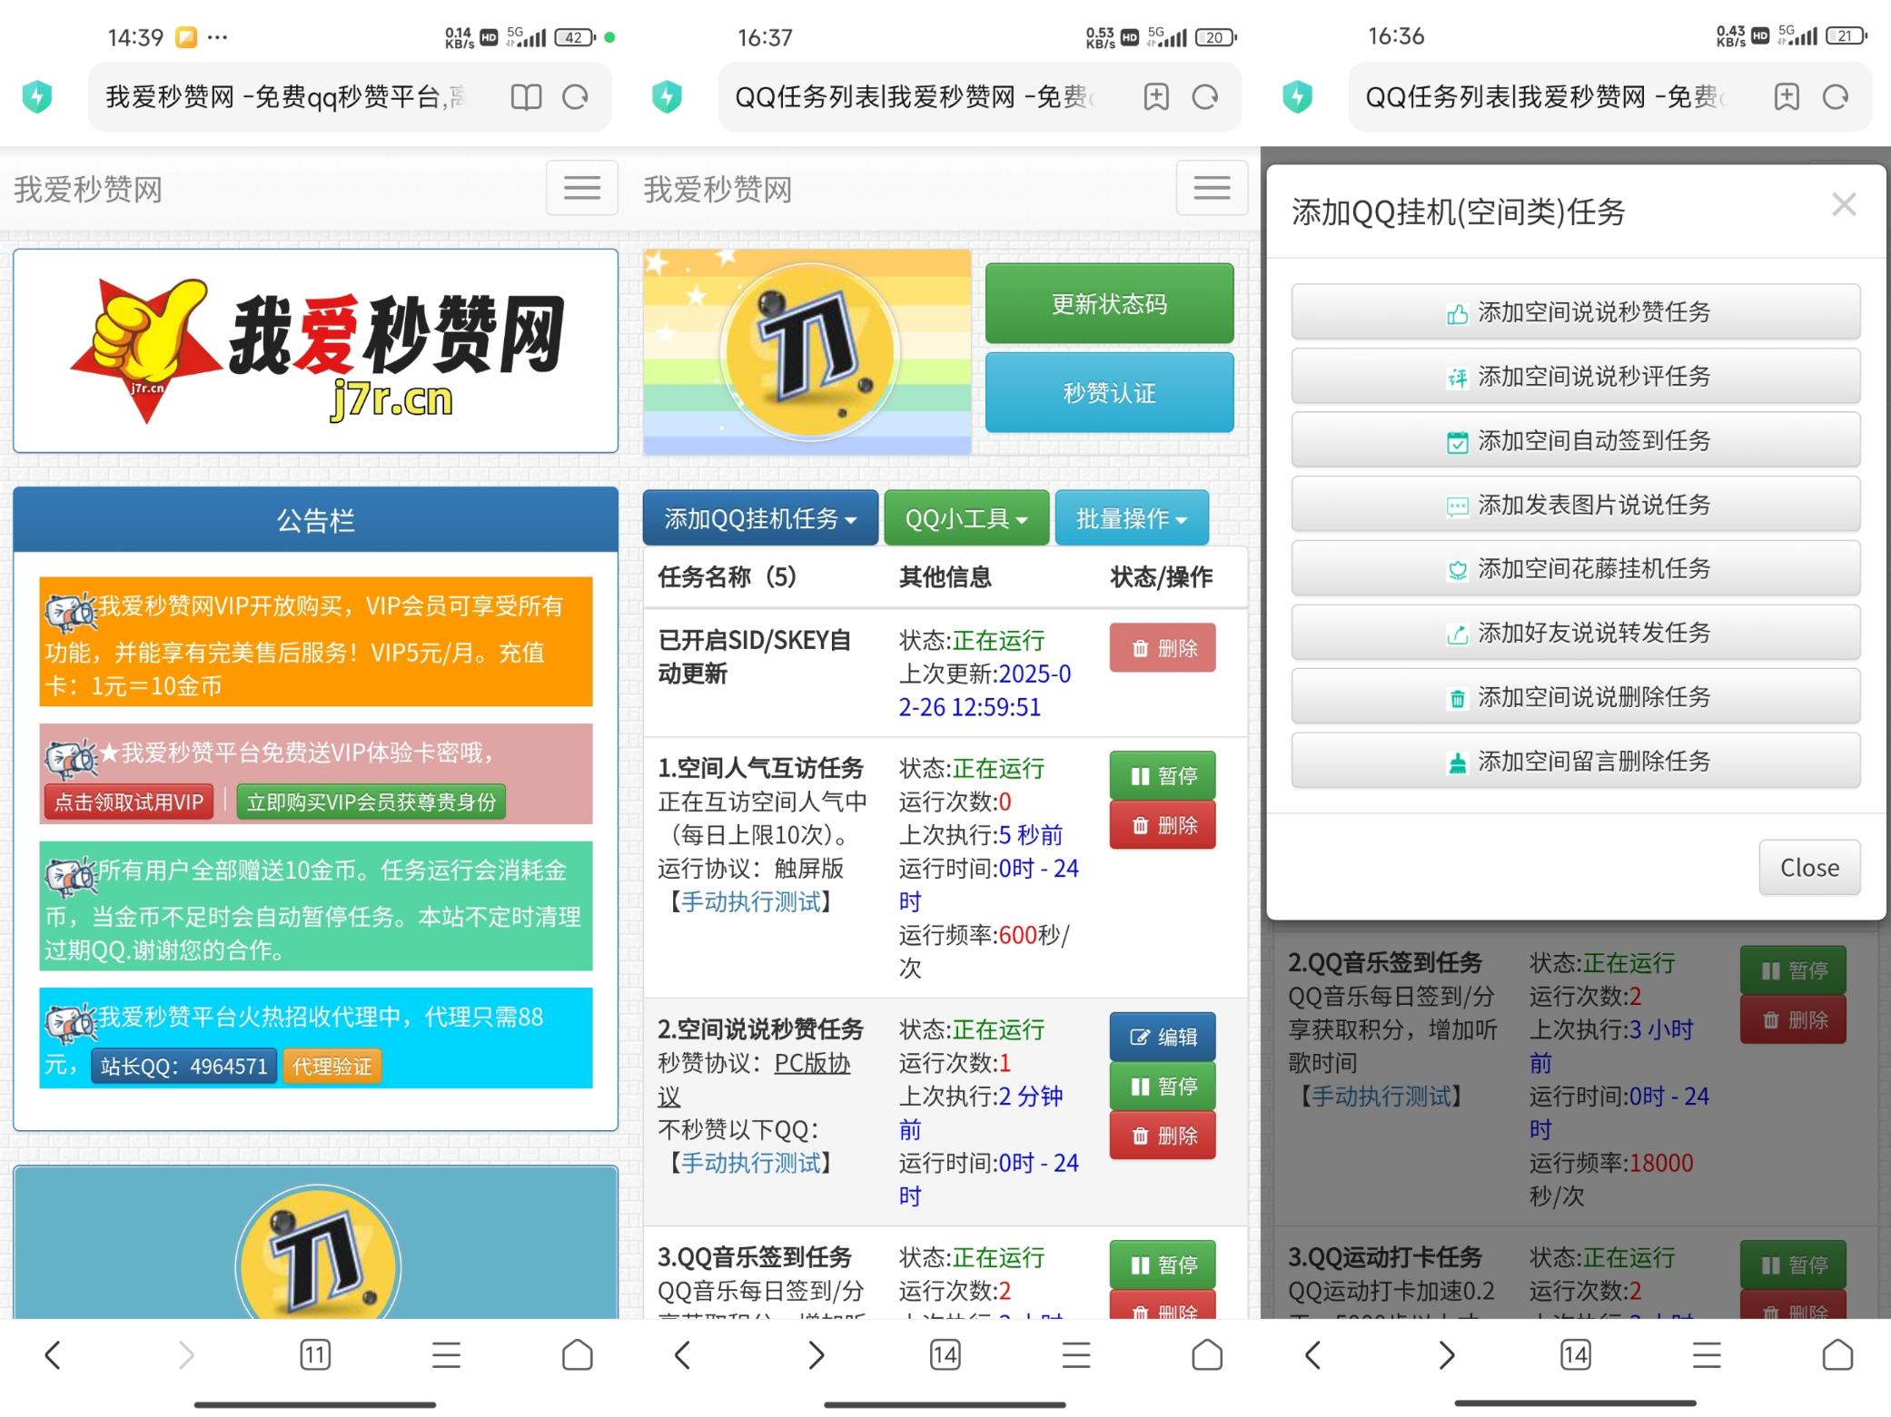Screen dimensions: 1891x1417
Task: Select 添加空间说说删除任务 option
Action: (x=1576, y=697)
